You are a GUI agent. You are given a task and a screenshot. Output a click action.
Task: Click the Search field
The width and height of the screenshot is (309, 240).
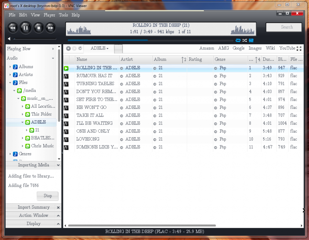pos(284,27)
